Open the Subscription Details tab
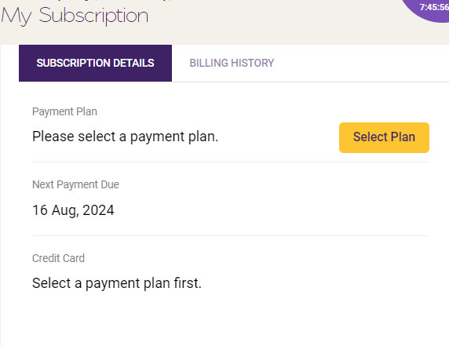This screenshot has width=449, height=346. [95, 63]
